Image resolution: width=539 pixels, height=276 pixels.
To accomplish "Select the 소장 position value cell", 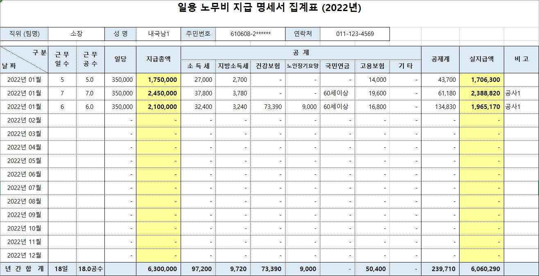I will 77,34.
